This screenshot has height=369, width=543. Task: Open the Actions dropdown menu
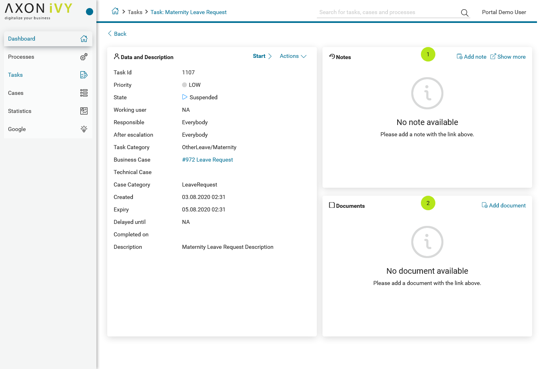(293, 56)
